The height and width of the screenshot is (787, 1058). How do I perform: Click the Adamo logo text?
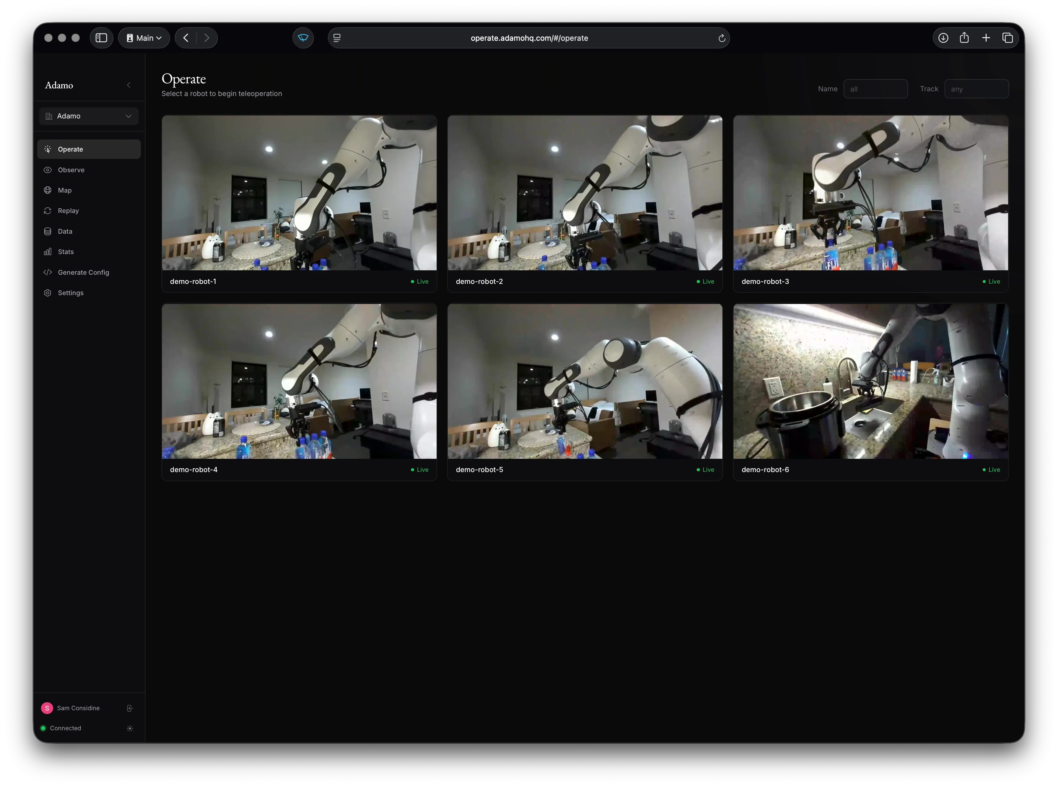(x=59, y=85)
